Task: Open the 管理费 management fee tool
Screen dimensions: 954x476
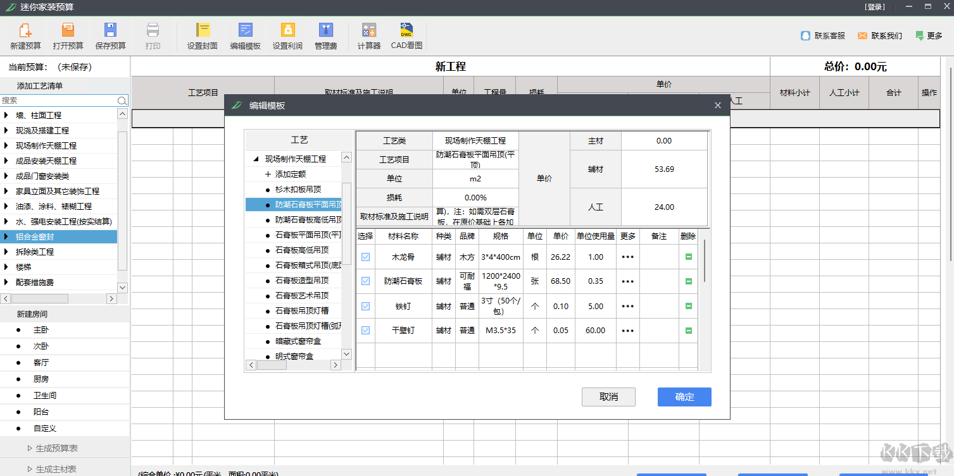Action: click(x=325, y=35)
